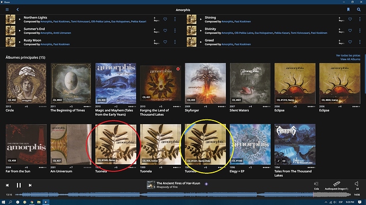
Task: Open composer link Tomi Koivusaari on Northern Lights
Action: pos(80,21)
